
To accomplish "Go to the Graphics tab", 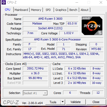I will (x=61, y=10).
